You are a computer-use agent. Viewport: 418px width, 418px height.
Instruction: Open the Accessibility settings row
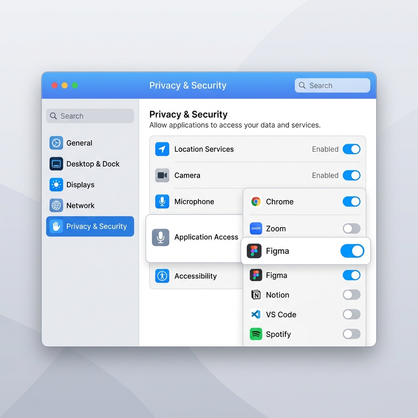(x=197, y=276)
